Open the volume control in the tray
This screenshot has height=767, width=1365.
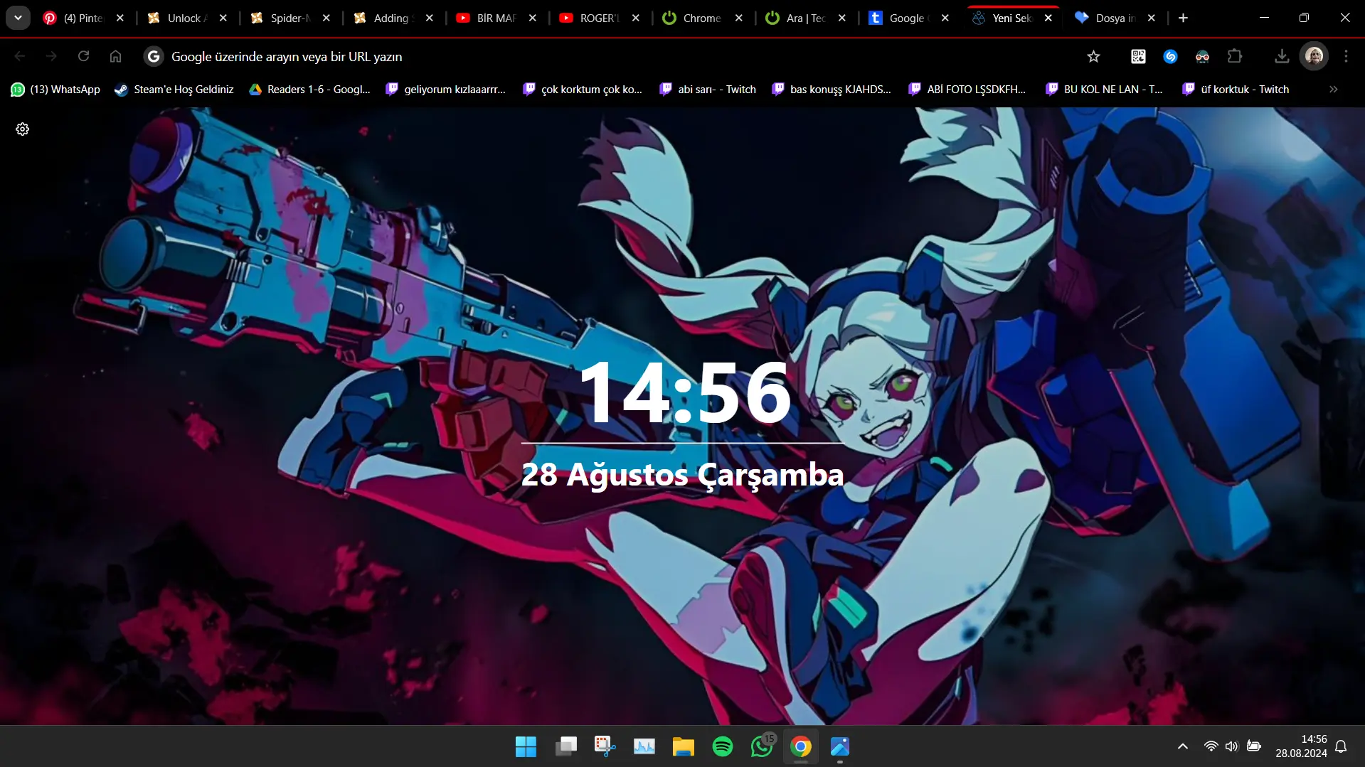(1231, 746)
